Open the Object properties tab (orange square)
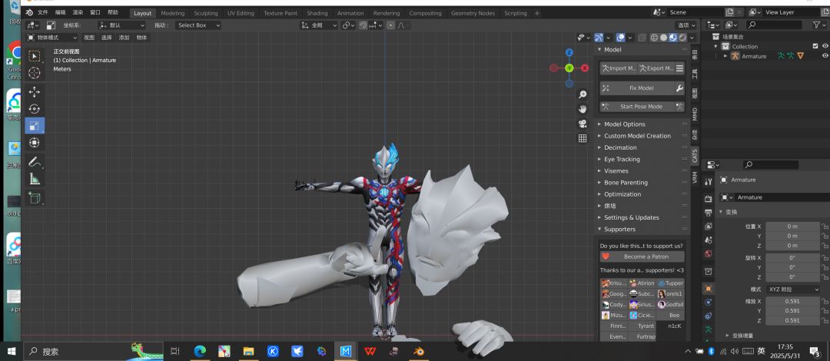Image resolution: width=830 pixels, height=361 pixels. coord(709,289)
